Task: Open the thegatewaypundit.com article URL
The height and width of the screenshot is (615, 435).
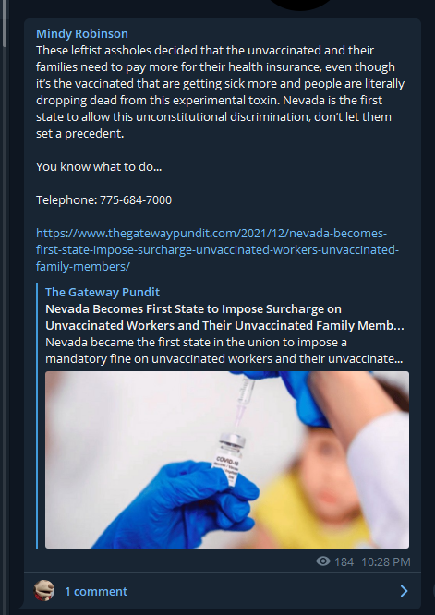Action: pyautogui.click(x=218, y=250)
